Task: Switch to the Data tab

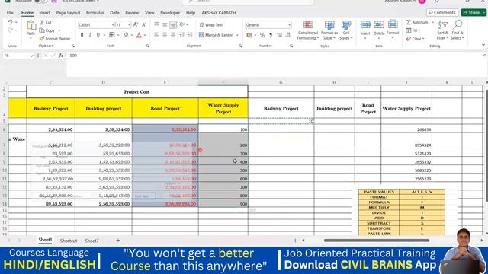Action: coord(114,13)
